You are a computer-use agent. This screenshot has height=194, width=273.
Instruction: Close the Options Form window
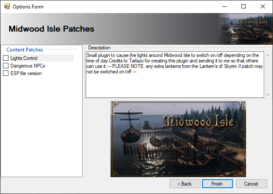click(263, 6)
